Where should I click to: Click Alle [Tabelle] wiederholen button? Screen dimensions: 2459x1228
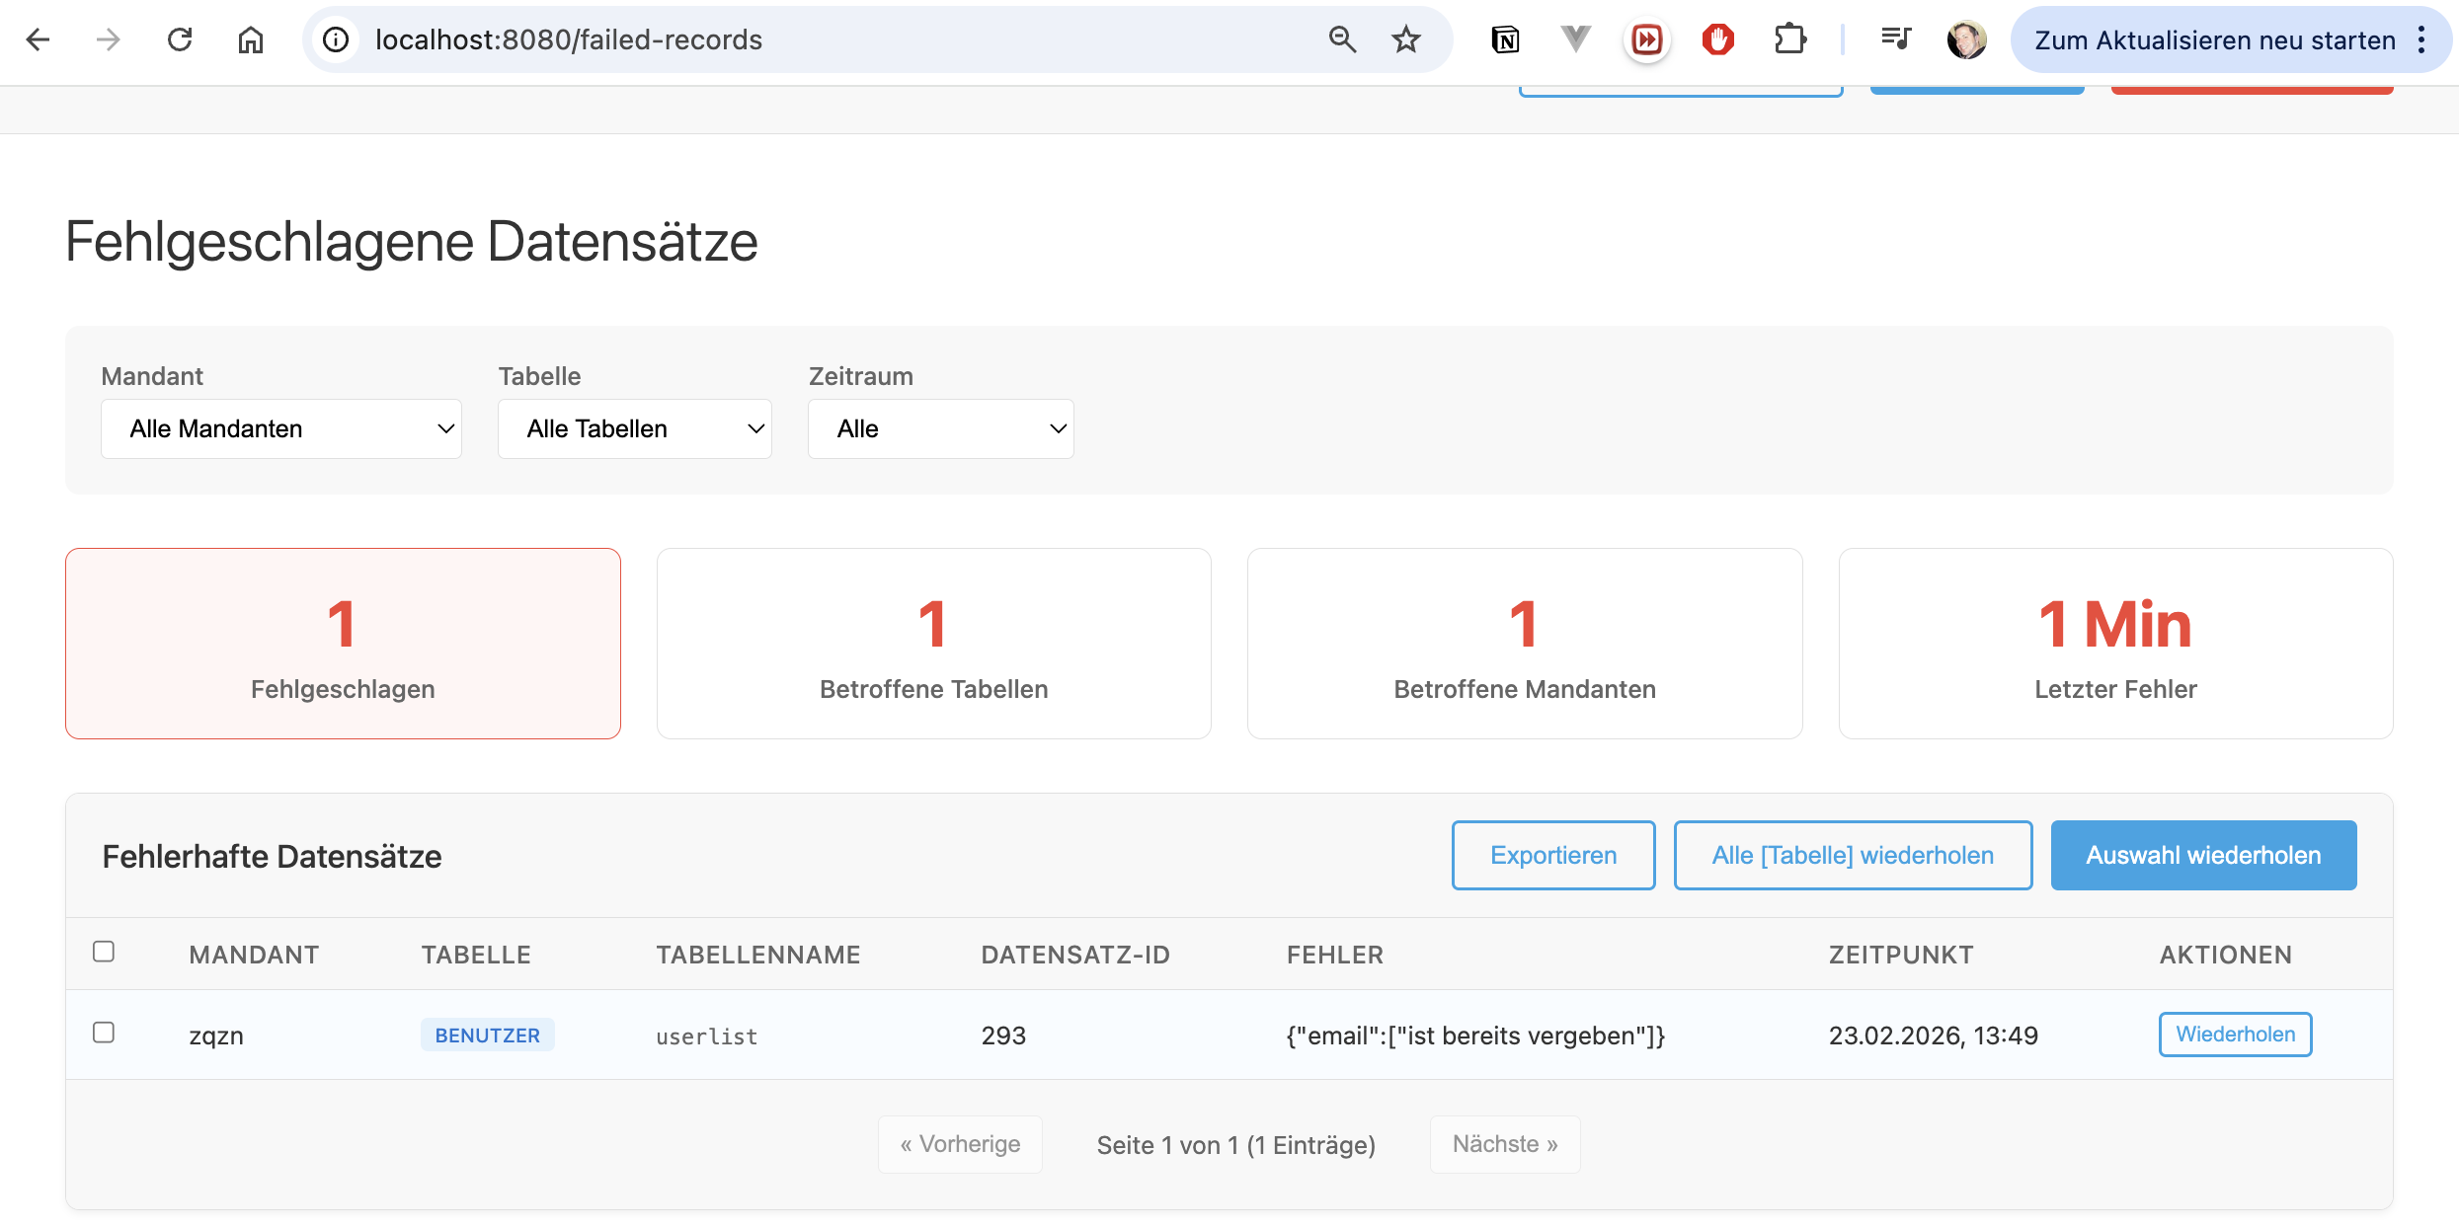click(x=1853, y=855)
